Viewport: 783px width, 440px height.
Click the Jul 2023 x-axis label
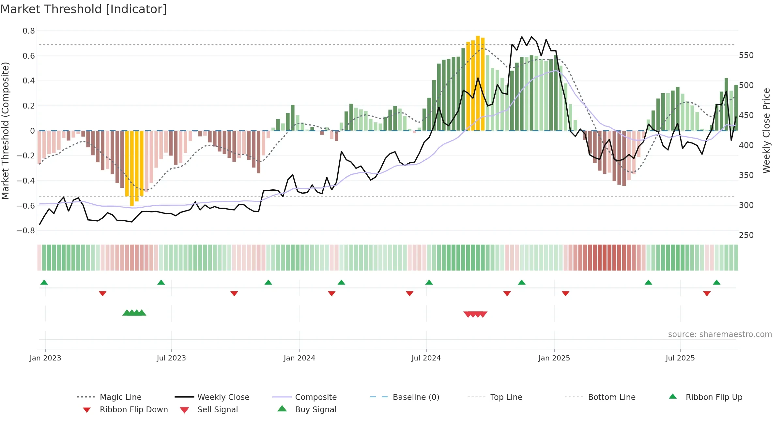[x=171, y=358]
